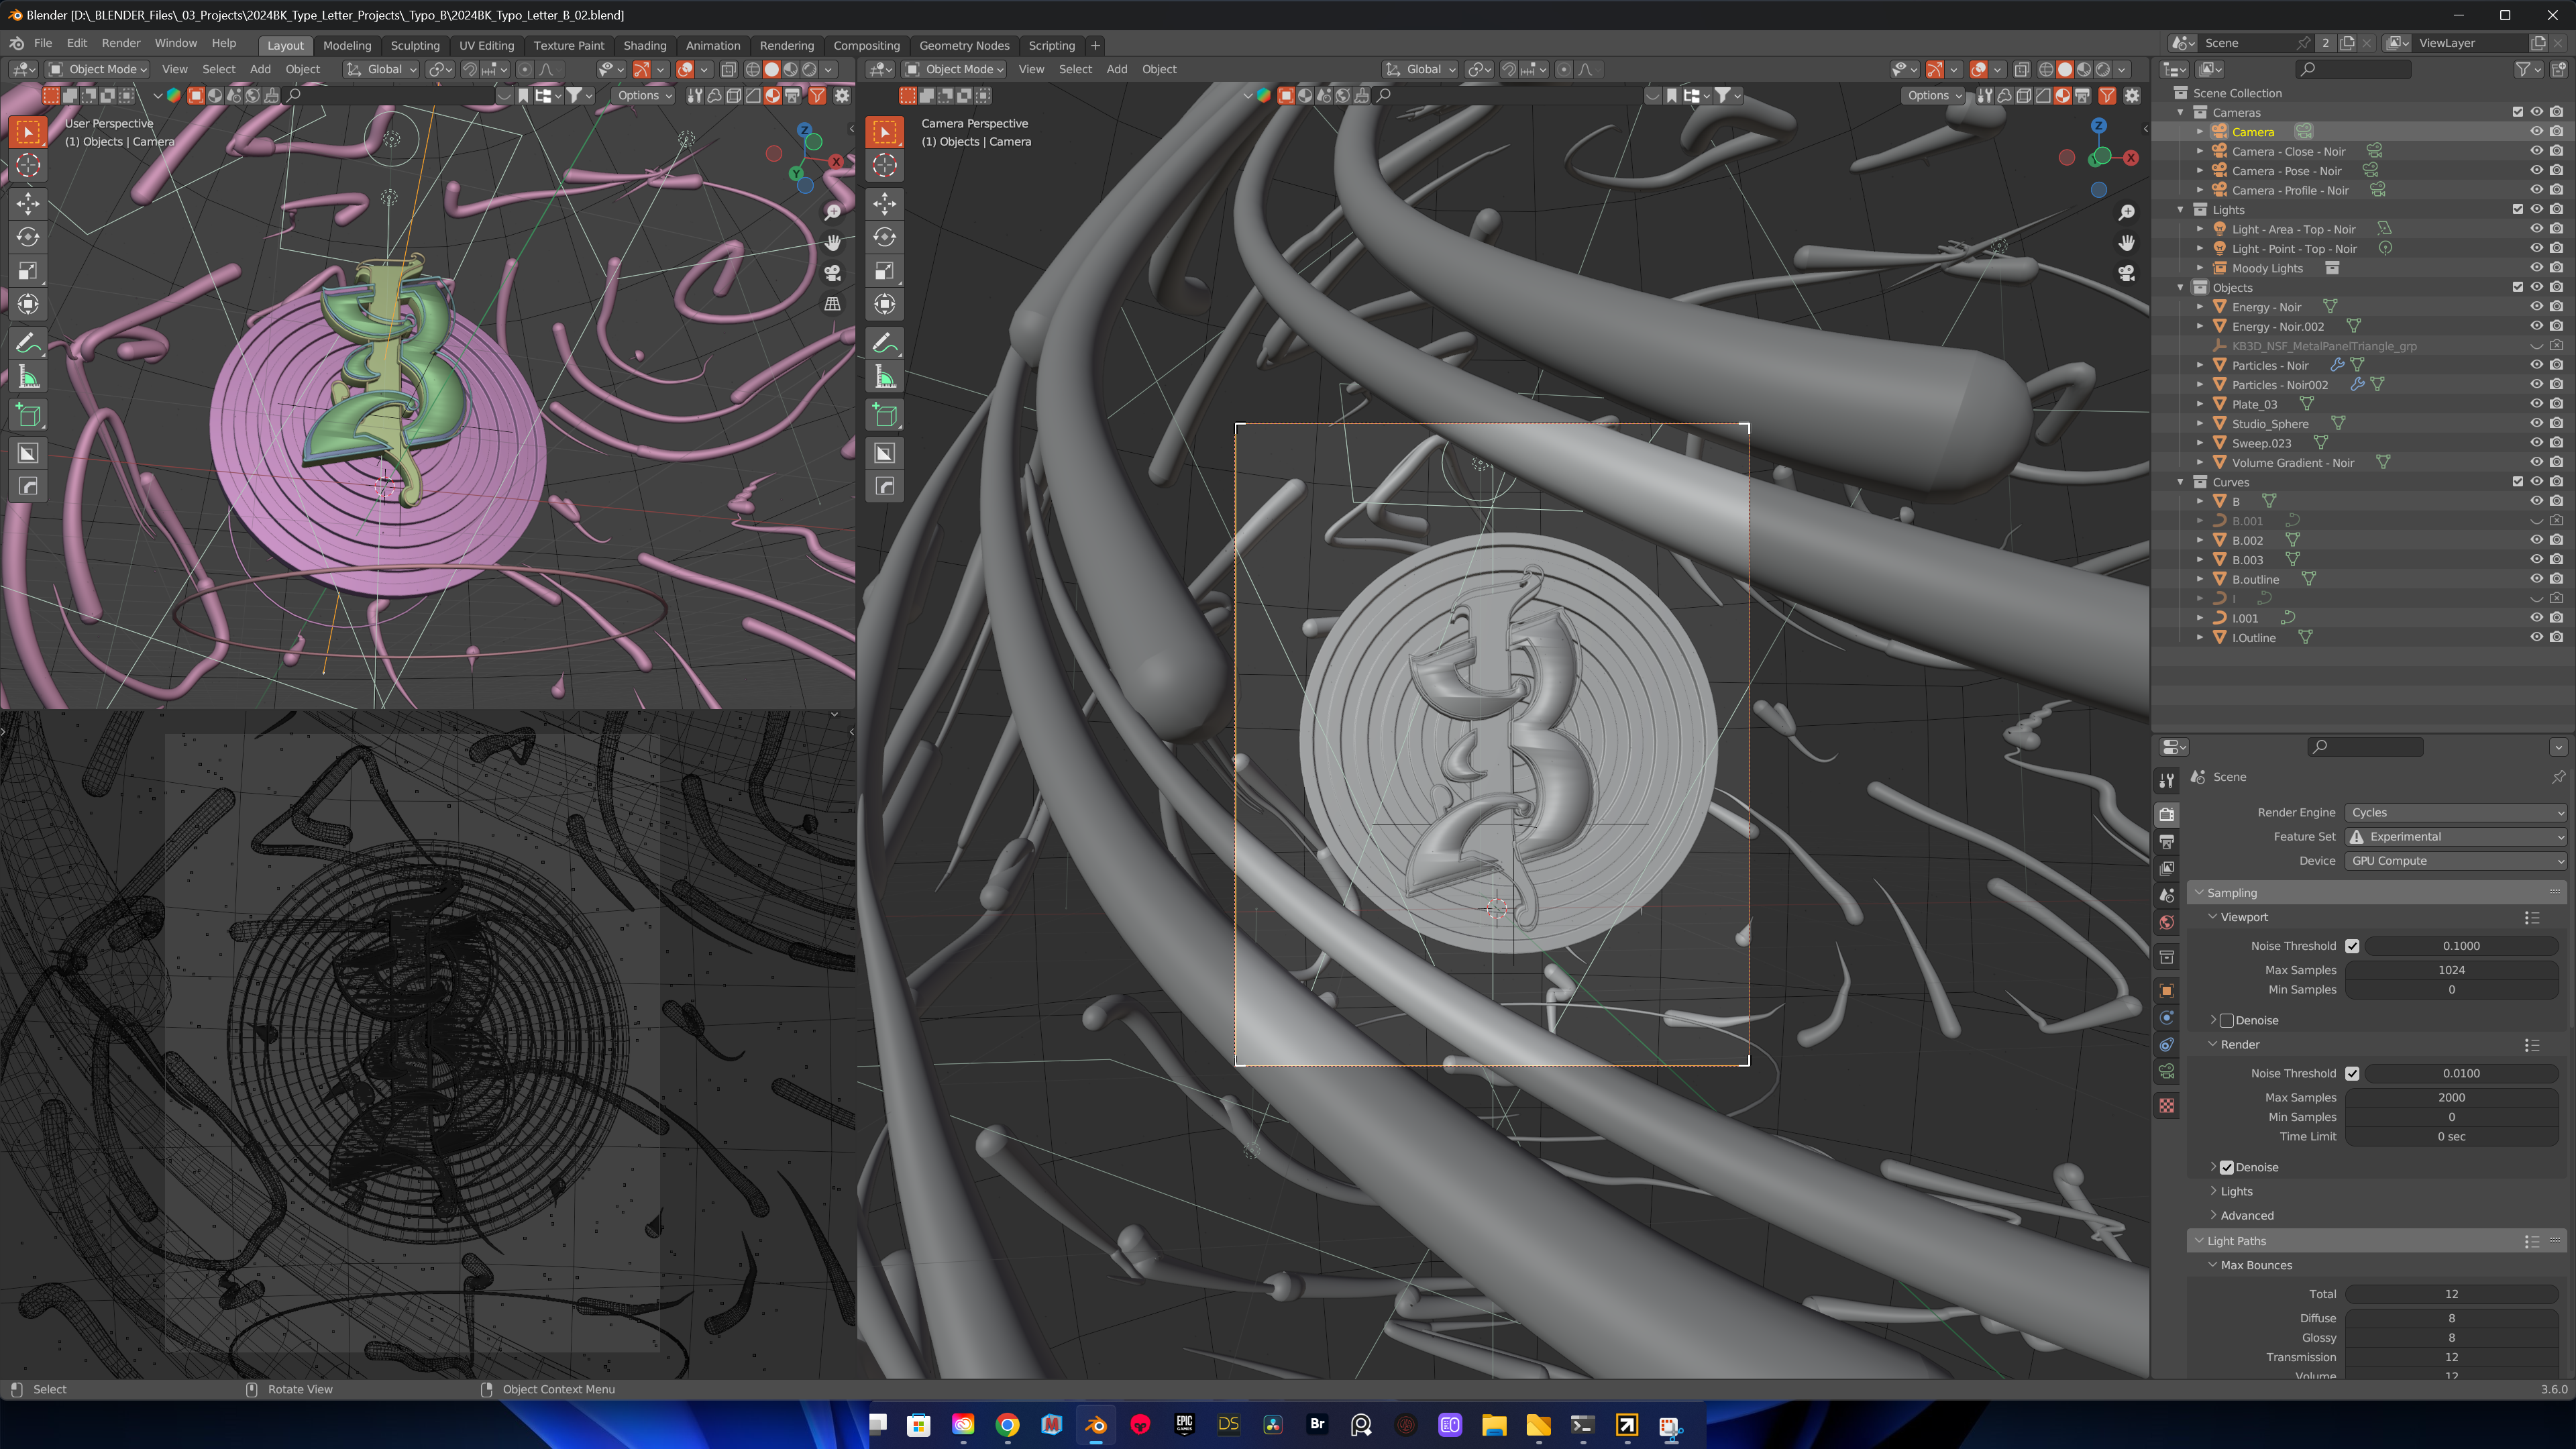Select the Rotate tool in camera viewport

tap(885, 237)
